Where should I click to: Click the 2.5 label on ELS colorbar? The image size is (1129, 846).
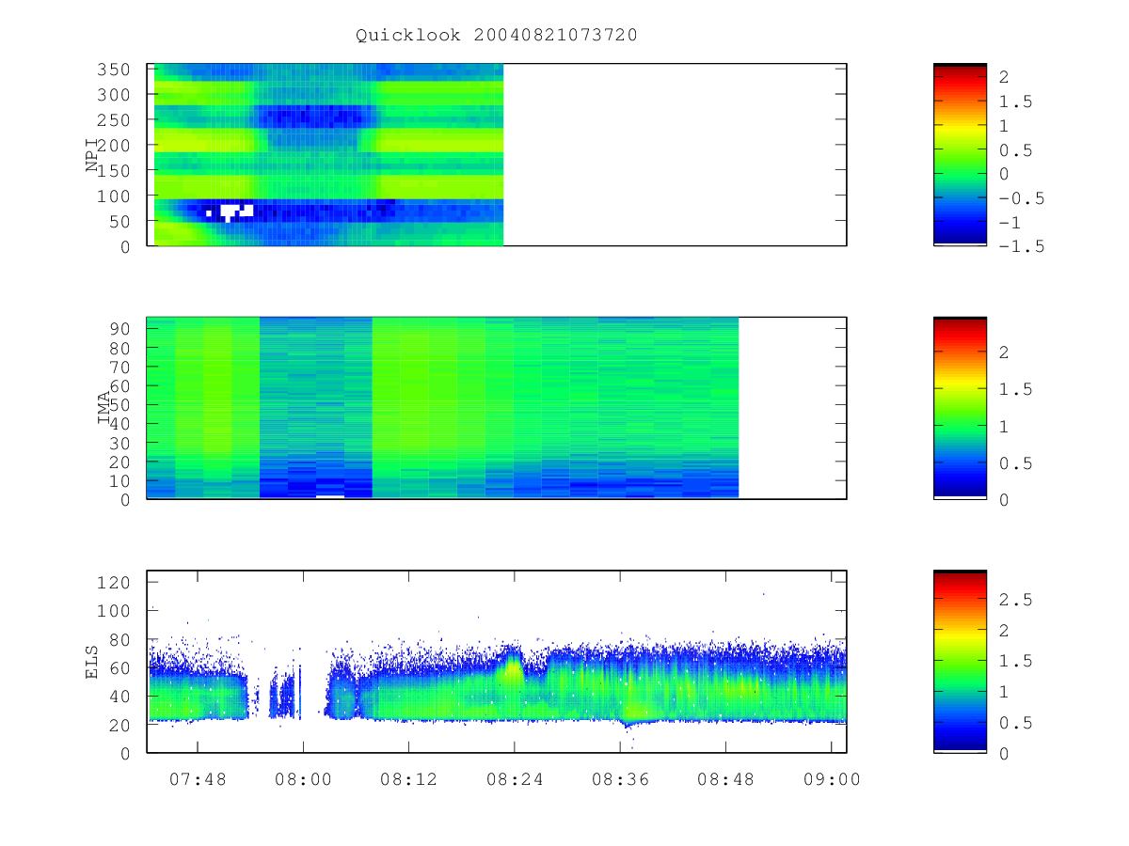(1018, 599)
